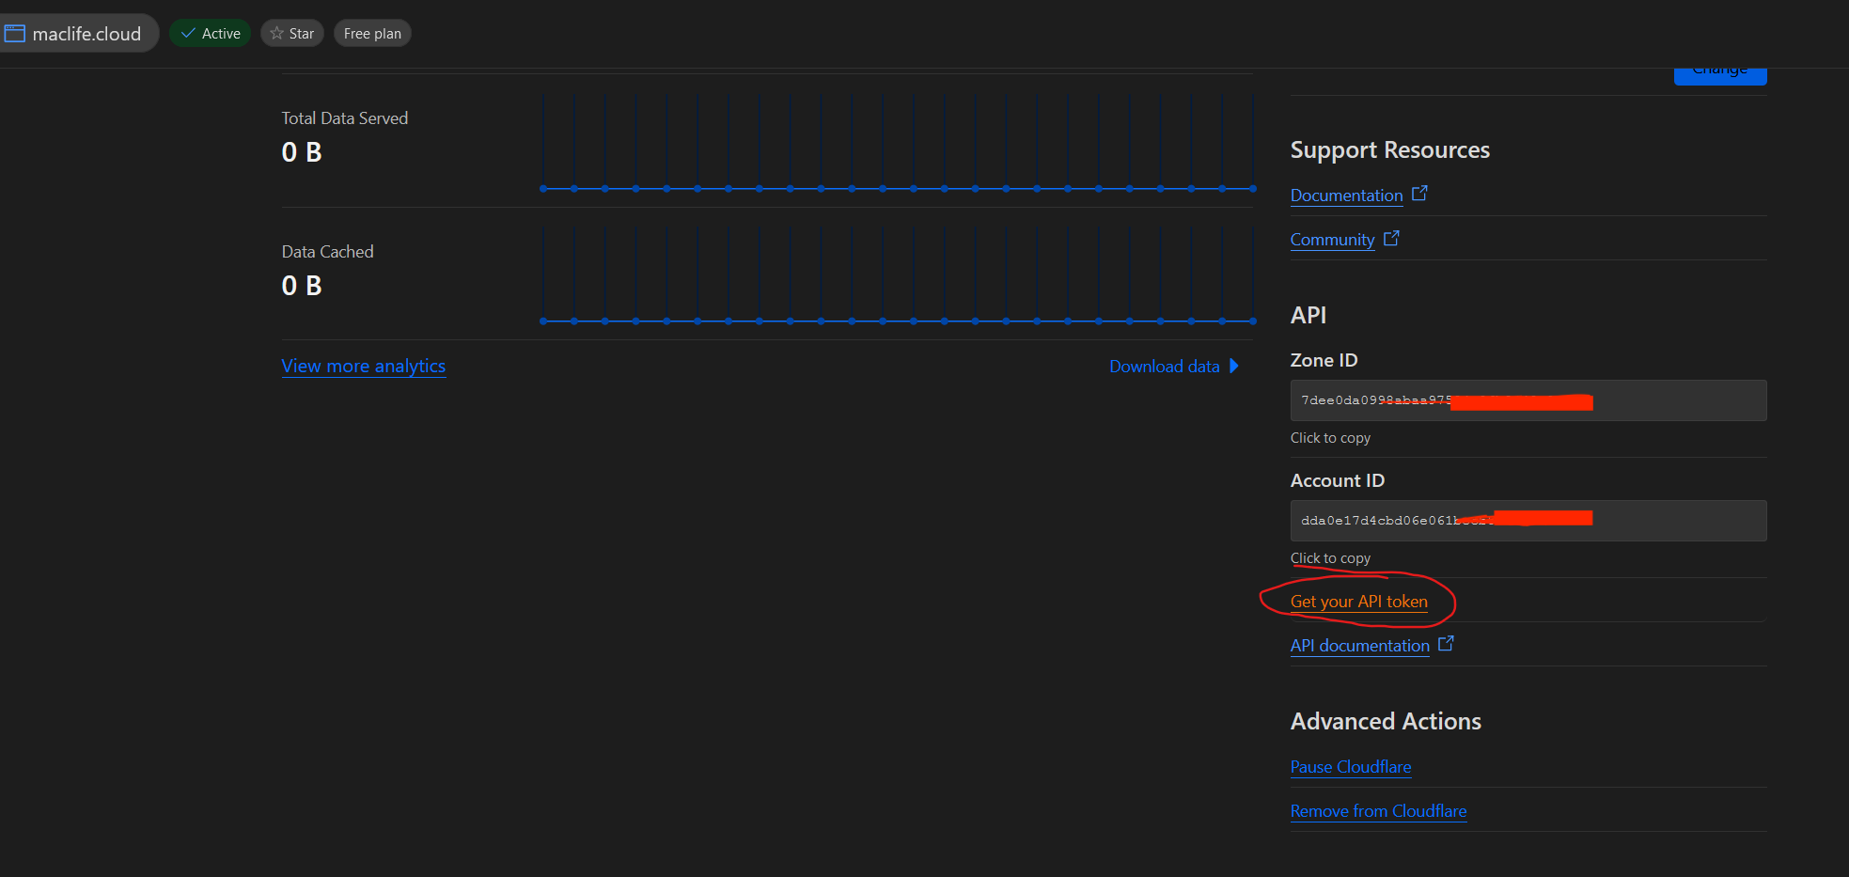Open the maclife.cloud zone selector
Screen dimensions: 1849x877
click(80, 33)
